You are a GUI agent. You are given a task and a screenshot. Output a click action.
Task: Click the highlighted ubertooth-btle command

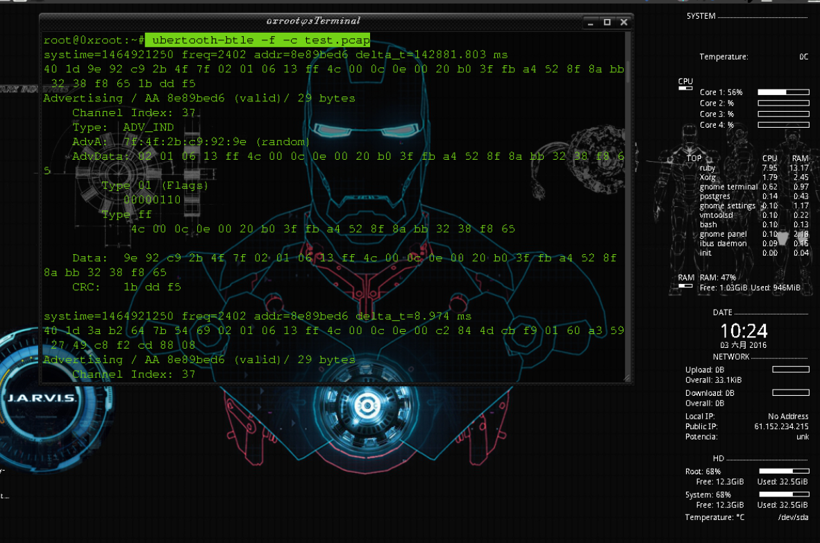[258, 40]
